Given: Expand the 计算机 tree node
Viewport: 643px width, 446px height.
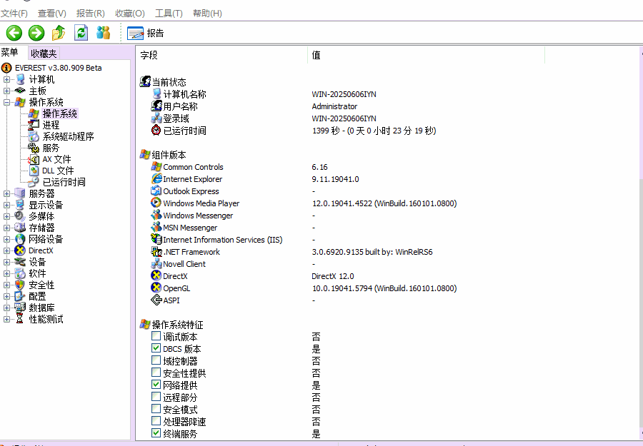Looking at the screenshot, I should click(x=6, y=78).
